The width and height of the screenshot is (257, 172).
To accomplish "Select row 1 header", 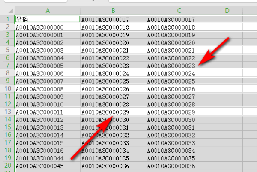I will pyautogui.click(x=7, y=19).
